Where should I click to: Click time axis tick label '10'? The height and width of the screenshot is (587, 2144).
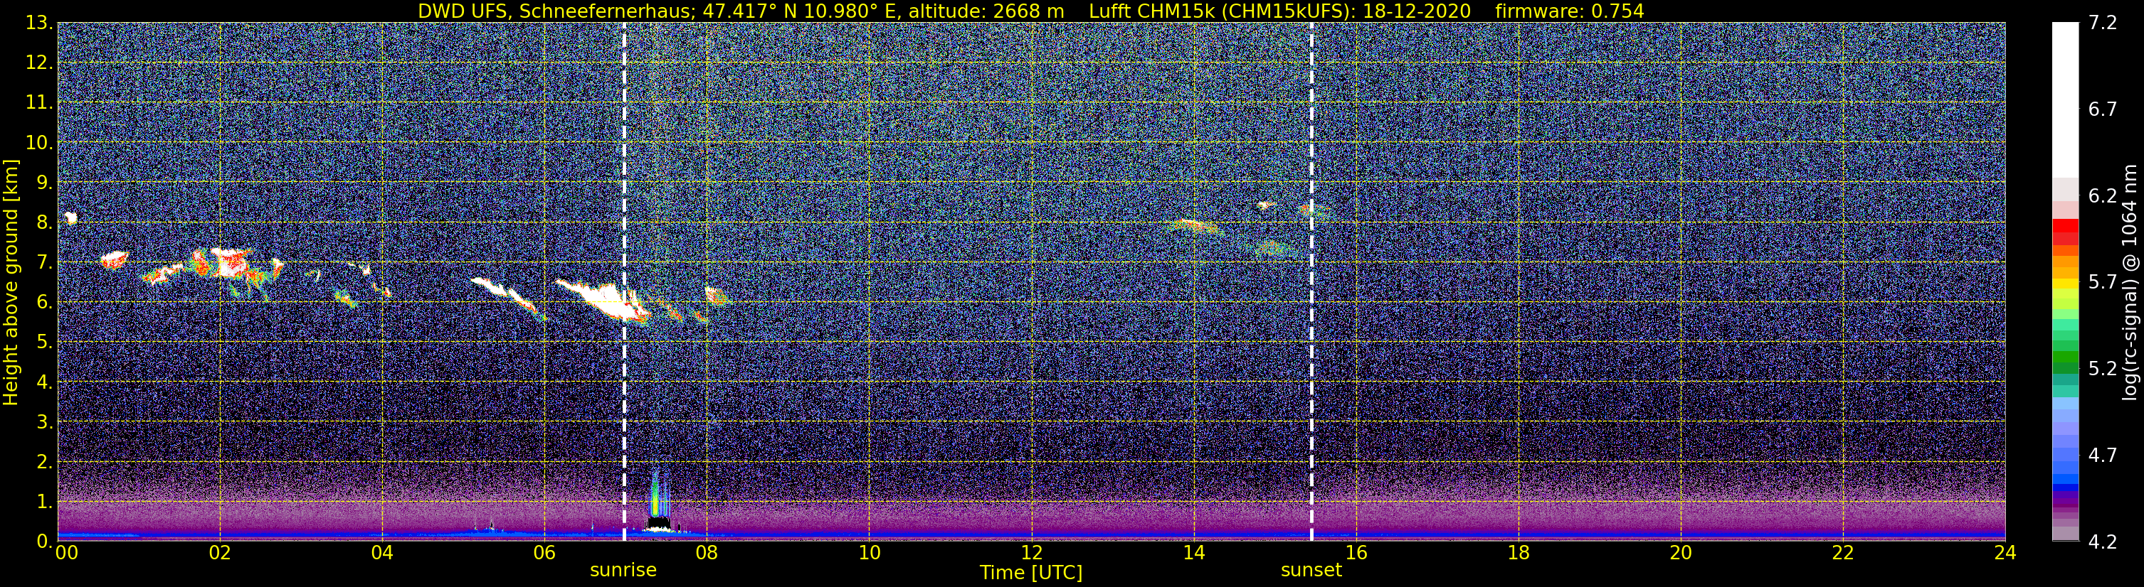coord(869,554)
